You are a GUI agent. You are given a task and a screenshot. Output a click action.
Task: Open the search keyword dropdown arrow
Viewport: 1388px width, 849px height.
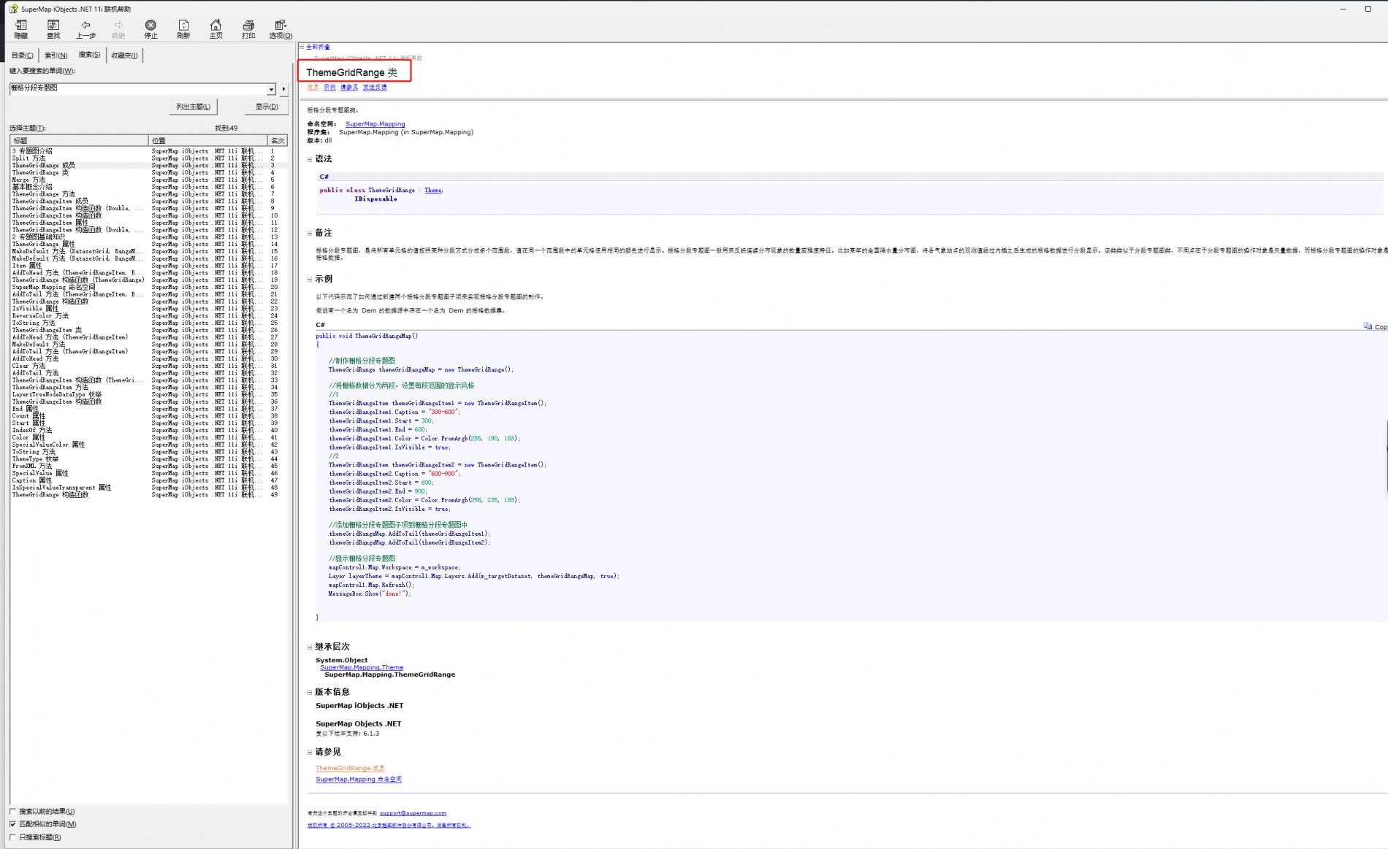point(271,89)
